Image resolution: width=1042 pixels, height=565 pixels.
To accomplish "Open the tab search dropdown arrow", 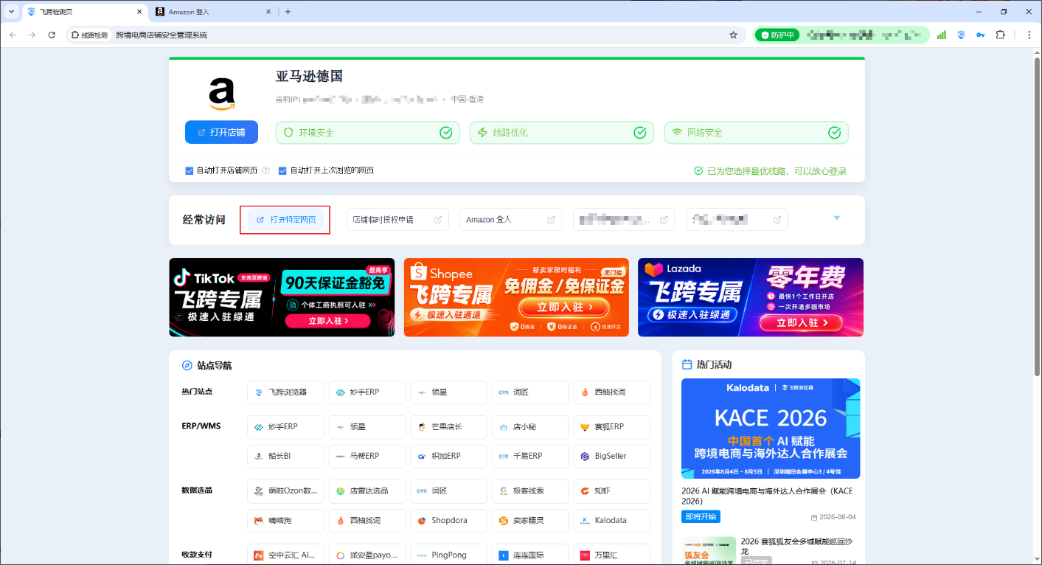I will pyautogui.click(x=11, y=12).
